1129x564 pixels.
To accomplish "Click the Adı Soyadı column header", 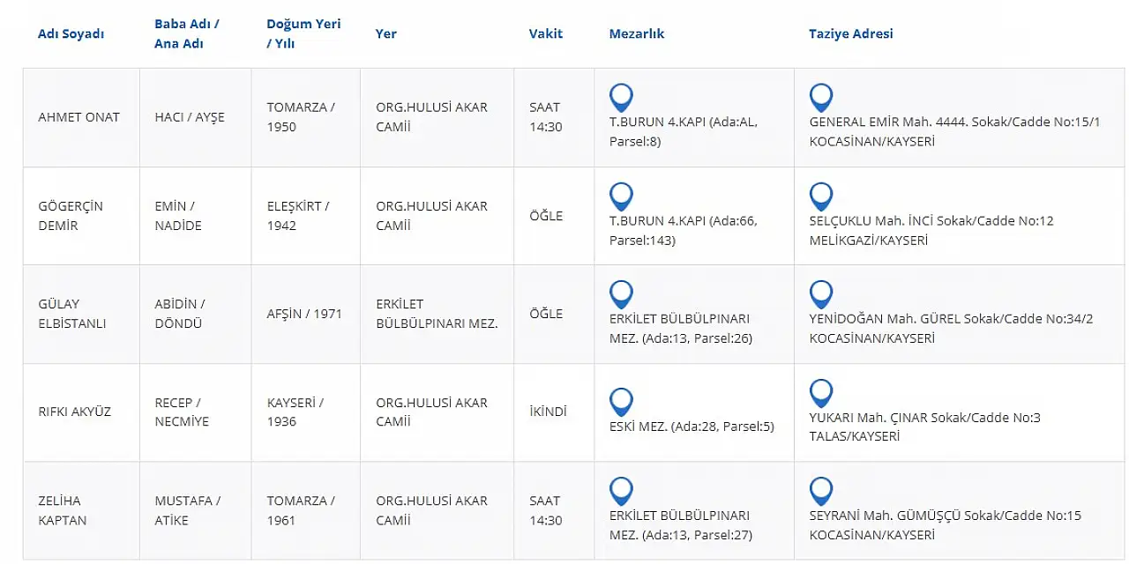I will (x=71, y=33).
